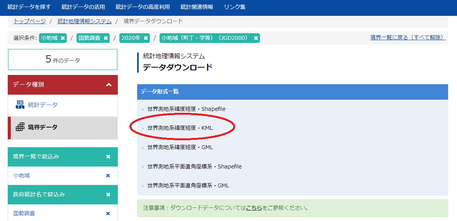
Task: Click the こちら link in the notice
Action: (x=254, y=208)
